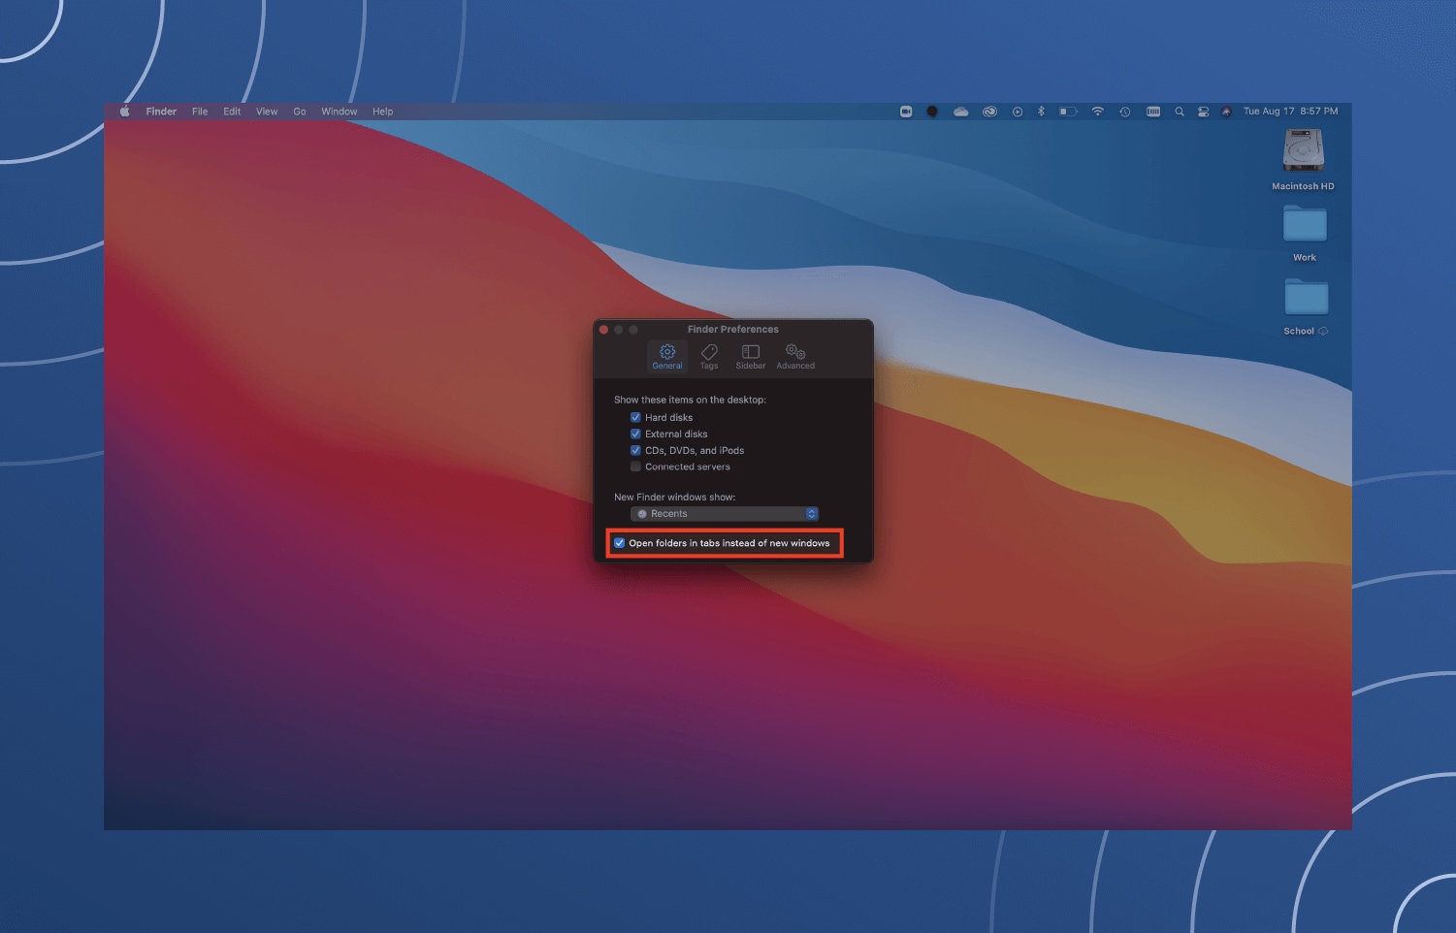Open the Tags pane in Finder Preferences
Image resolution: width=1456 pixels, height=933 pixels.
tap(709, 355)
